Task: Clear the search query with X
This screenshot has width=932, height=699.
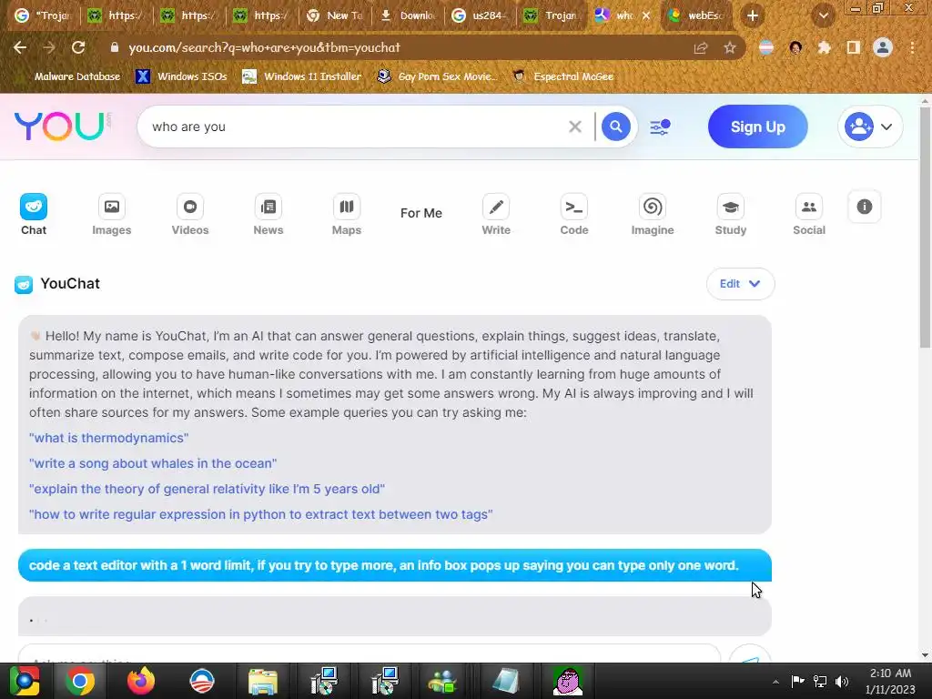Action: tap(575, 127)
